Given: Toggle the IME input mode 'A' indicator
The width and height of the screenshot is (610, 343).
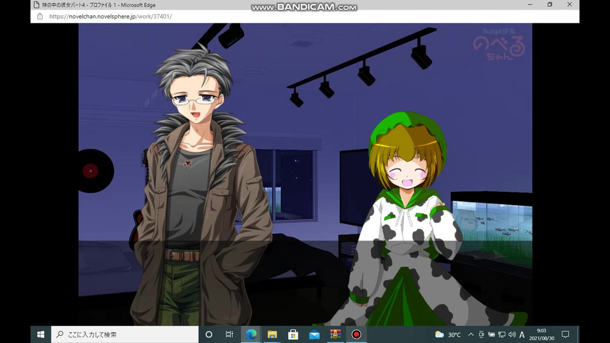Looking at the screenshot, I should click(522, 335).
